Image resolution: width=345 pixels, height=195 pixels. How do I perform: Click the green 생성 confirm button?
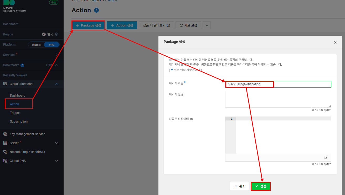coord(261,186)
